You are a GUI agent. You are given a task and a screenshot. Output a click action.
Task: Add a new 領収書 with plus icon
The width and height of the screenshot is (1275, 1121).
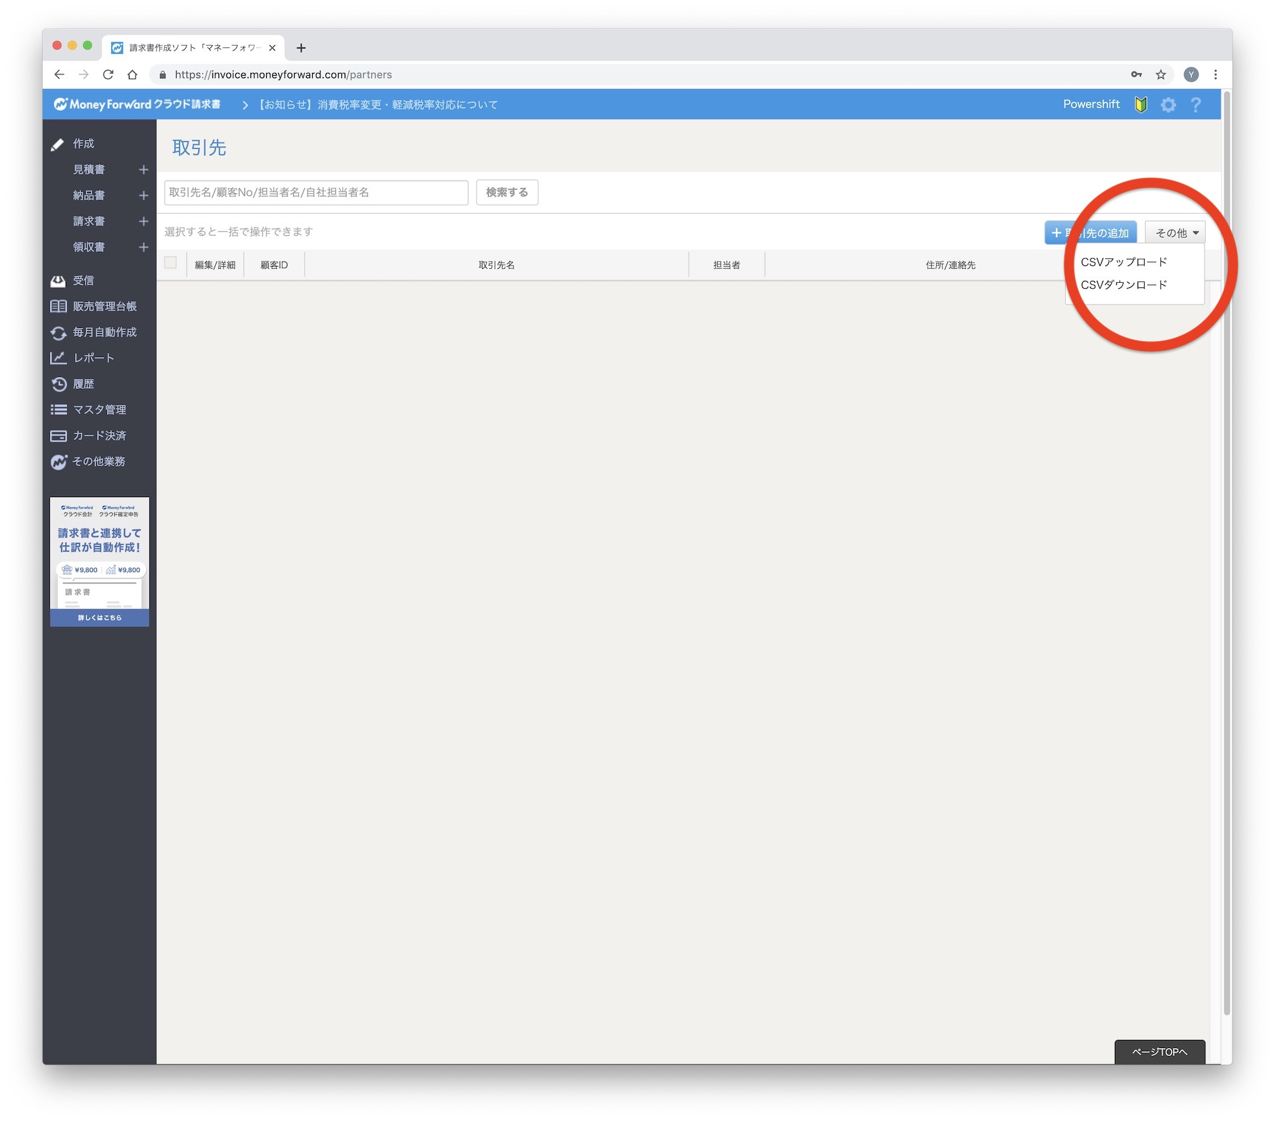(x=143, y=247)
